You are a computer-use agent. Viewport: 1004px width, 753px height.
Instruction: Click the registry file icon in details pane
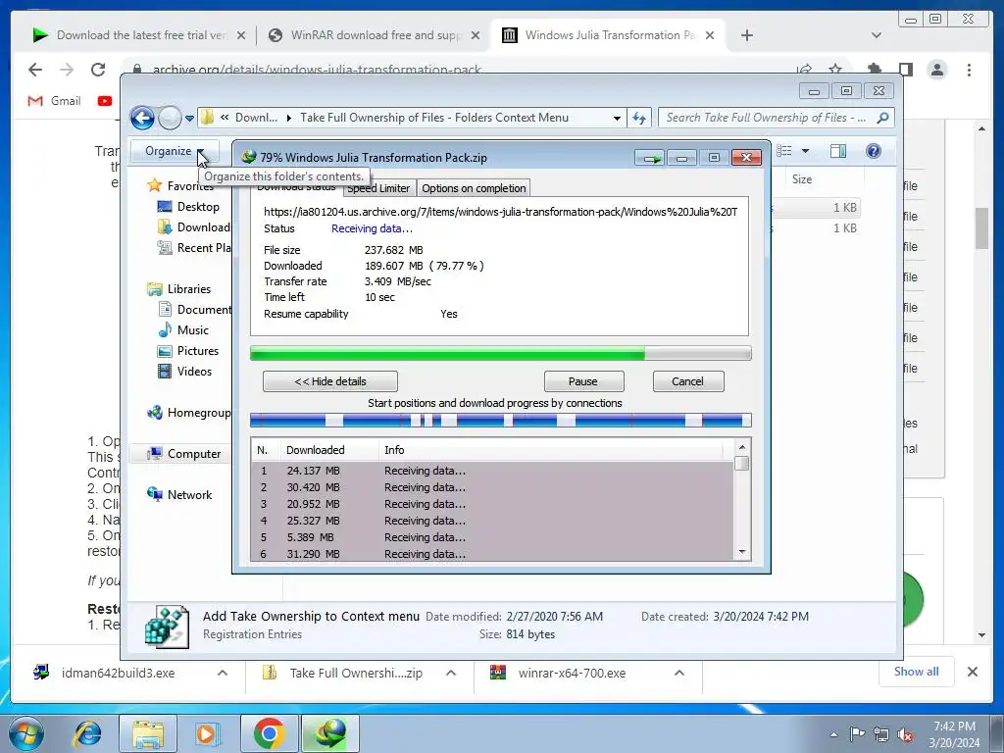coord(167,627)
